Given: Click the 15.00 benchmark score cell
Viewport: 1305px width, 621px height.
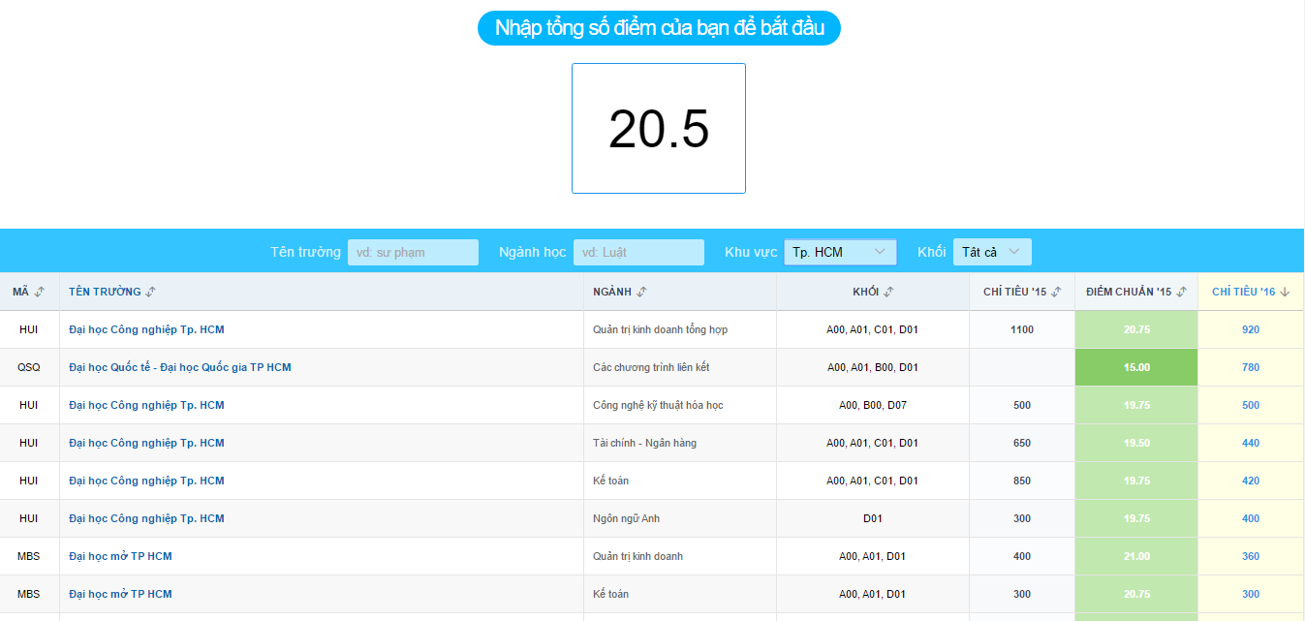Looking at the screenshot, I should point(1136,367).
